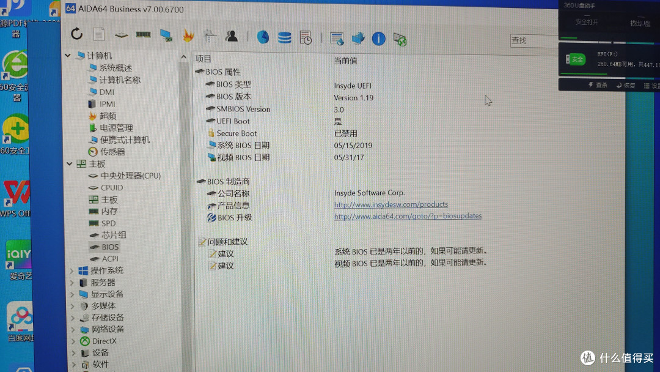Collapse the 计算机 tree node
Viewport: 660px width, 372px height.
click(68, 56)
